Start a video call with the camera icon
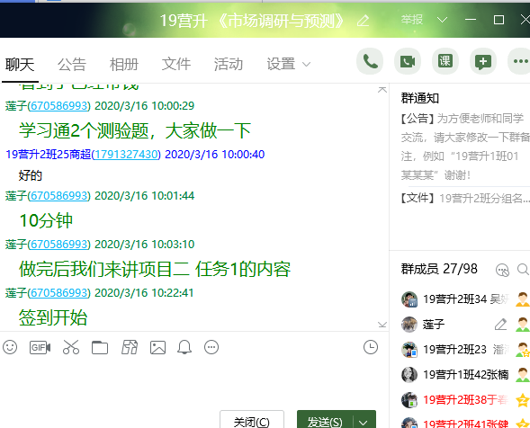 point(408,61)
